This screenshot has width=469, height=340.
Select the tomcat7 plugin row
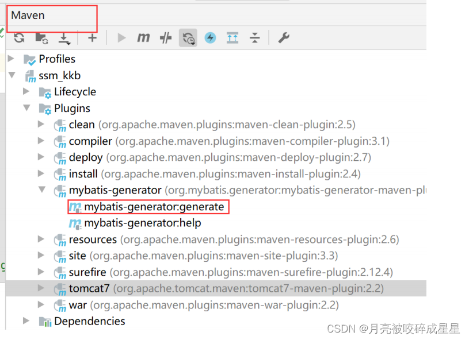pos(216,288)
